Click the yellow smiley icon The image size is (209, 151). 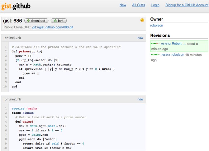[x=142, y=20]
